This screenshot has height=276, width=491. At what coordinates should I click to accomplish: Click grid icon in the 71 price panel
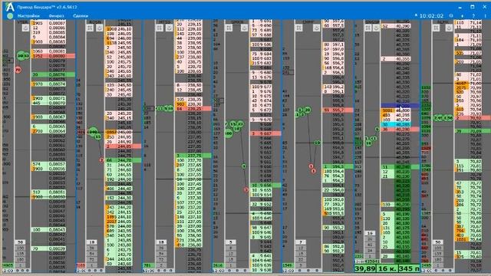pos(437,28)
